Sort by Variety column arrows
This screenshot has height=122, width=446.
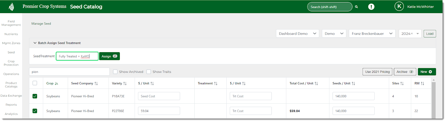coord(125,83)
